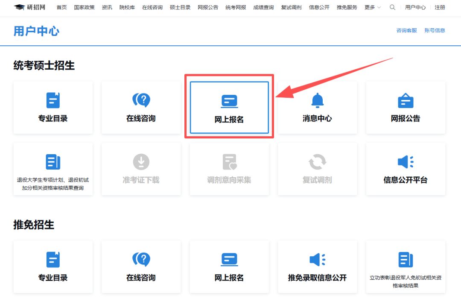Click 用户中心 link in top bar
The width and height of the screenshot is (461, 308).
click(x=415, y=7)
